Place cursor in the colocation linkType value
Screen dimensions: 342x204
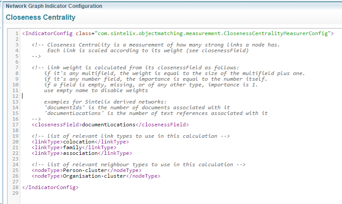point(79,142)
